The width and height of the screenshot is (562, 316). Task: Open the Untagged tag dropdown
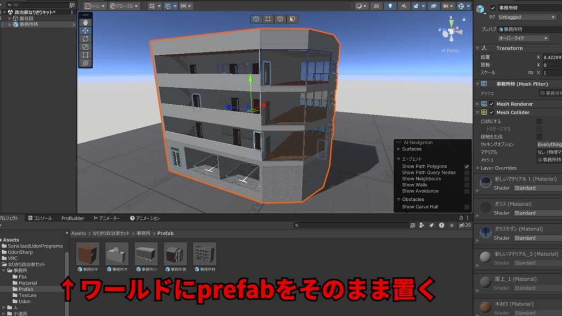(x=526, y=17)
